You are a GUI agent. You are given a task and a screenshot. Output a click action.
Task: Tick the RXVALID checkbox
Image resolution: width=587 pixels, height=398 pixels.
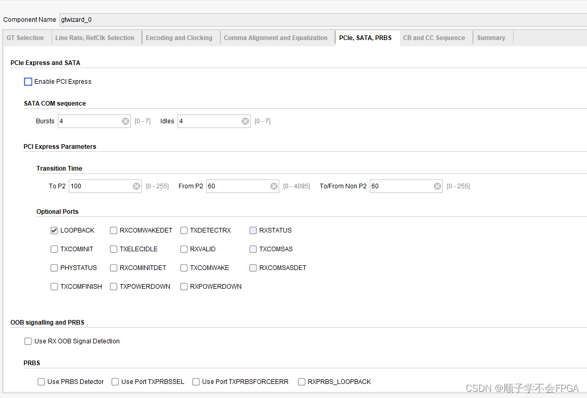[x=184, y=249]
